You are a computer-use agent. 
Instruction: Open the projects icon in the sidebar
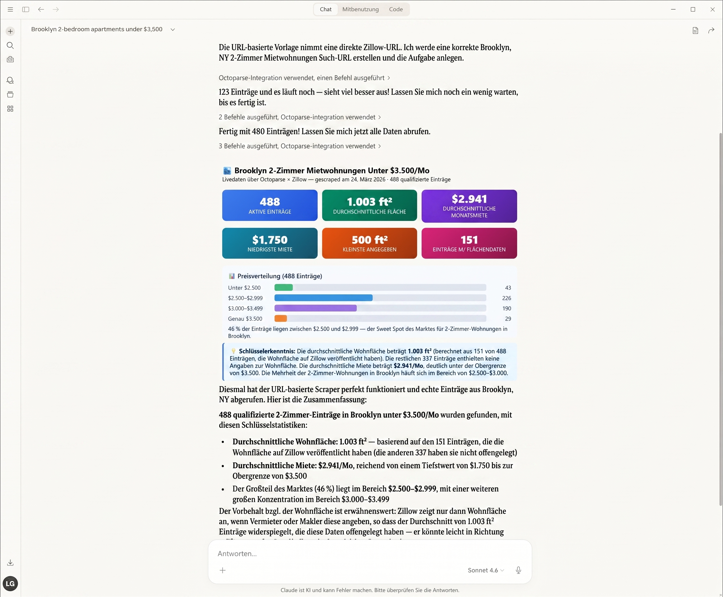click(x=10, y=95)
